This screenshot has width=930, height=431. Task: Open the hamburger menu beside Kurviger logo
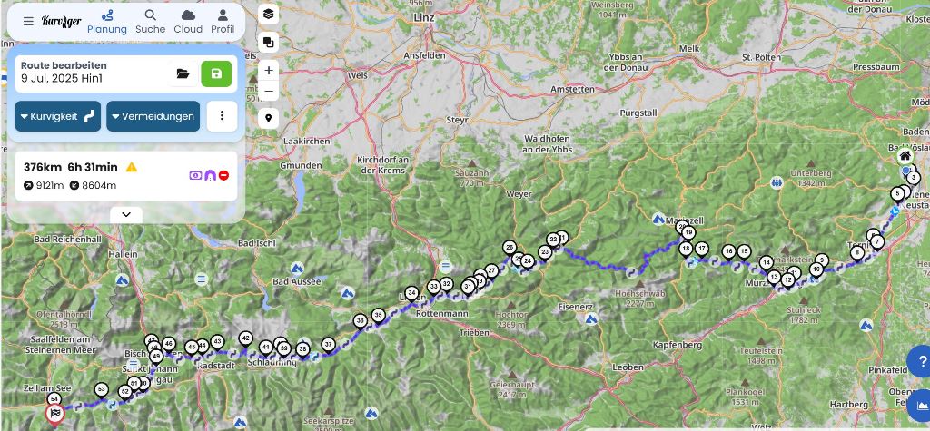point(28,22)
